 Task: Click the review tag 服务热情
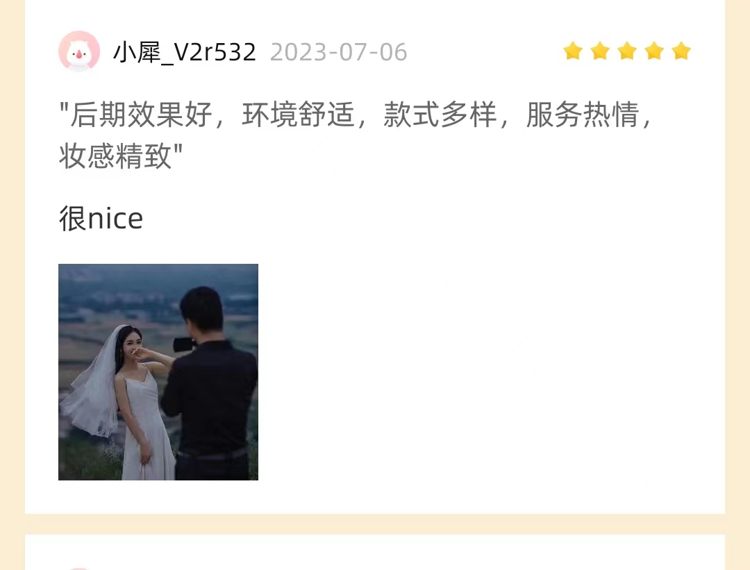click(582, 115)
